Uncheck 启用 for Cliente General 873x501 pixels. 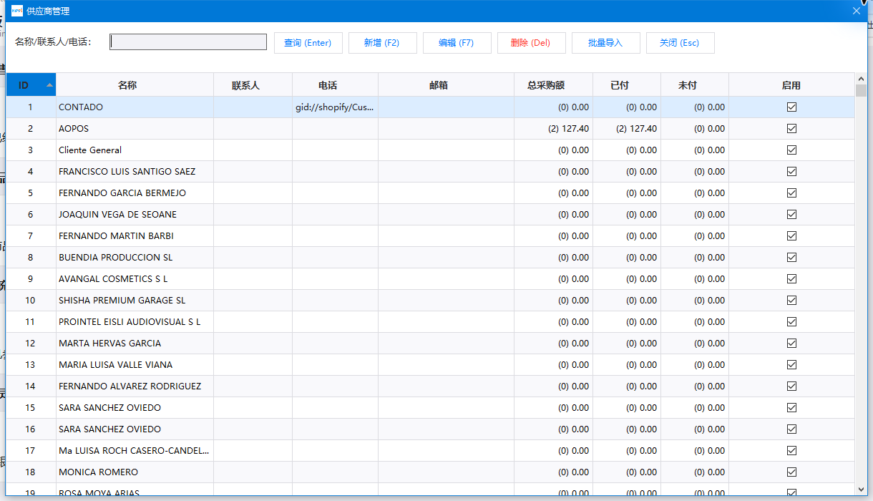(x=791, y=150)
